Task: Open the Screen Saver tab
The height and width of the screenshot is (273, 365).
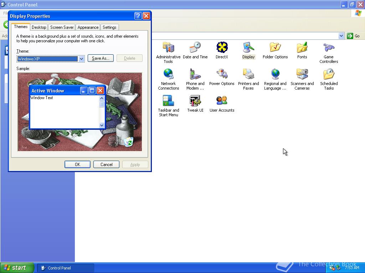Action: pyautogui.click(x=62, y=27)
